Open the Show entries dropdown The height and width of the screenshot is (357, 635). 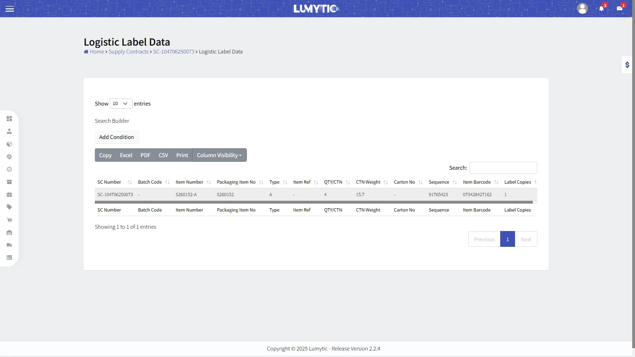(120, 103)
